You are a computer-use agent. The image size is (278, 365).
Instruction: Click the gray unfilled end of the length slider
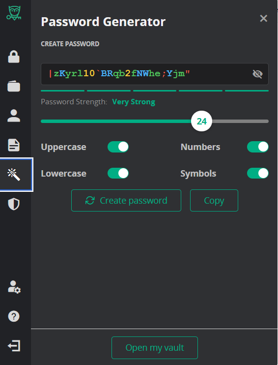click(240, 122)
